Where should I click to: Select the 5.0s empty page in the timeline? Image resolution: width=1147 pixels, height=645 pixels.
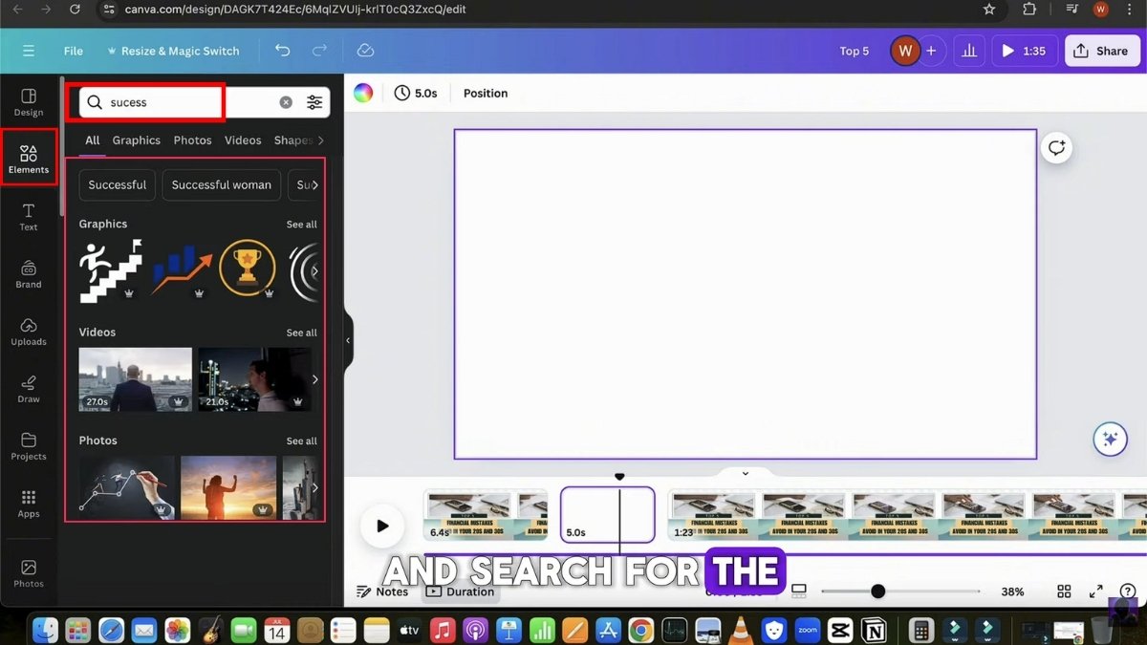[x=607, y=515]
